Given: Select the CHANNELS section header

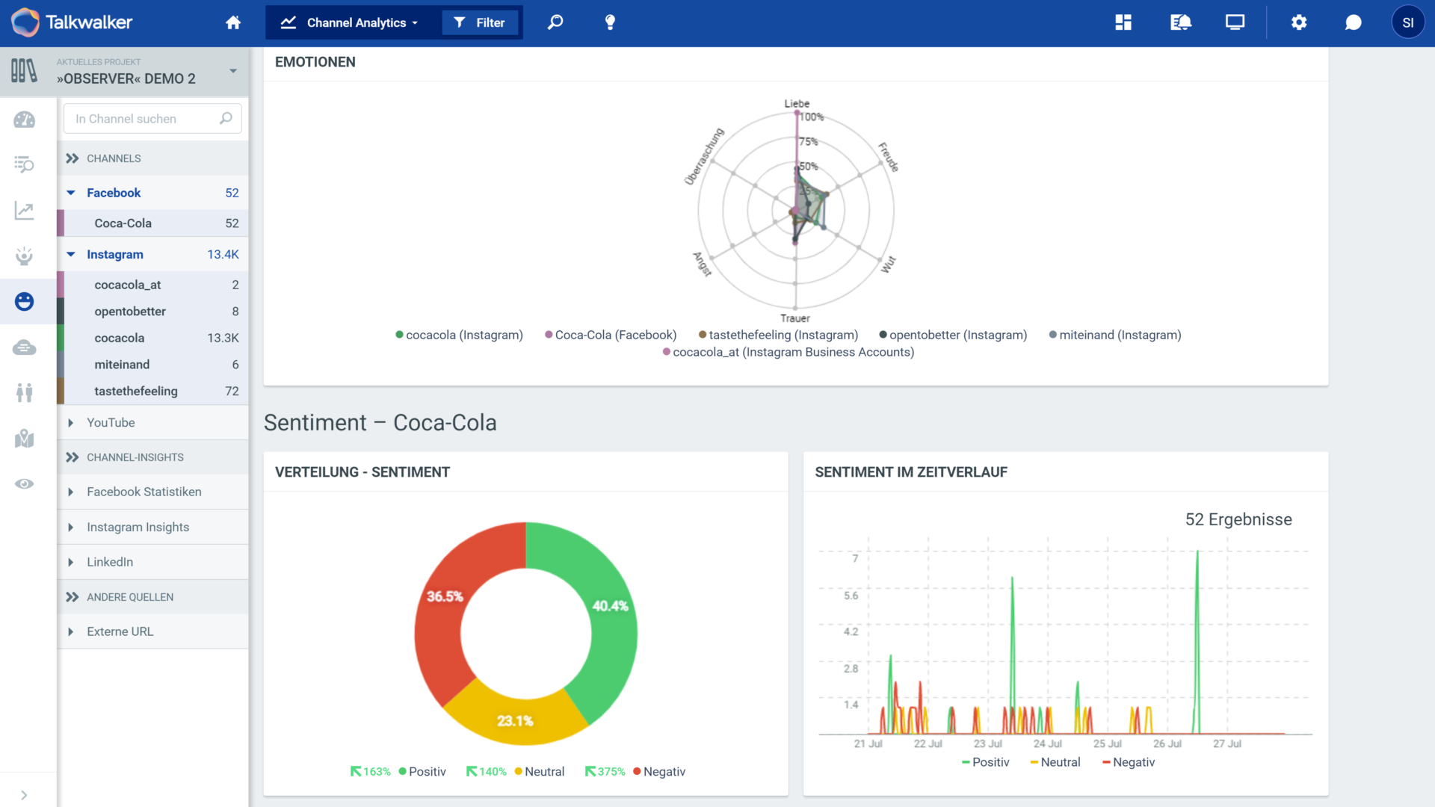Looking at the screenshot, I should coord(152,158).
